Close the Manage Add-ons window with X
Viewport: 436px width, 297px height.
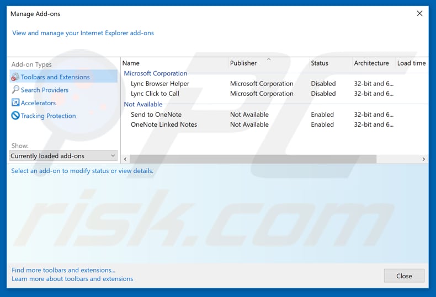[419, 13]
